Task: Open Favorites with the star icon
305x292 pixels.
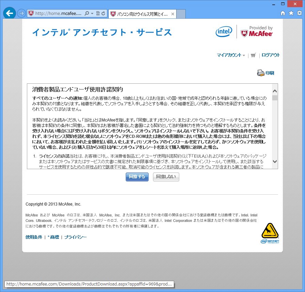Action: (x=291, y=13)
